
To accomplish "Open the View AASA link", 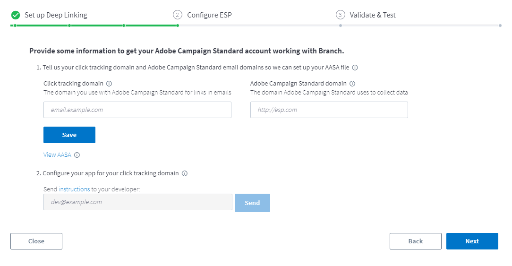I will click(x=57, y=155).
